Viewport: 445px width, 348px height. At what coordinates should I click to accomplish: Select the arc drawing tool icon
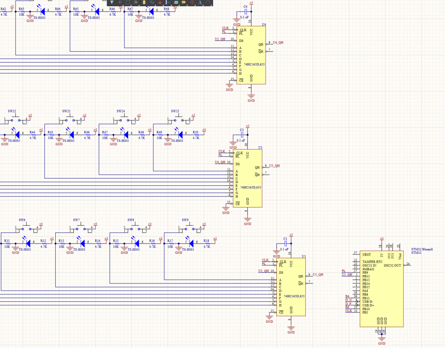coord(207,3)
